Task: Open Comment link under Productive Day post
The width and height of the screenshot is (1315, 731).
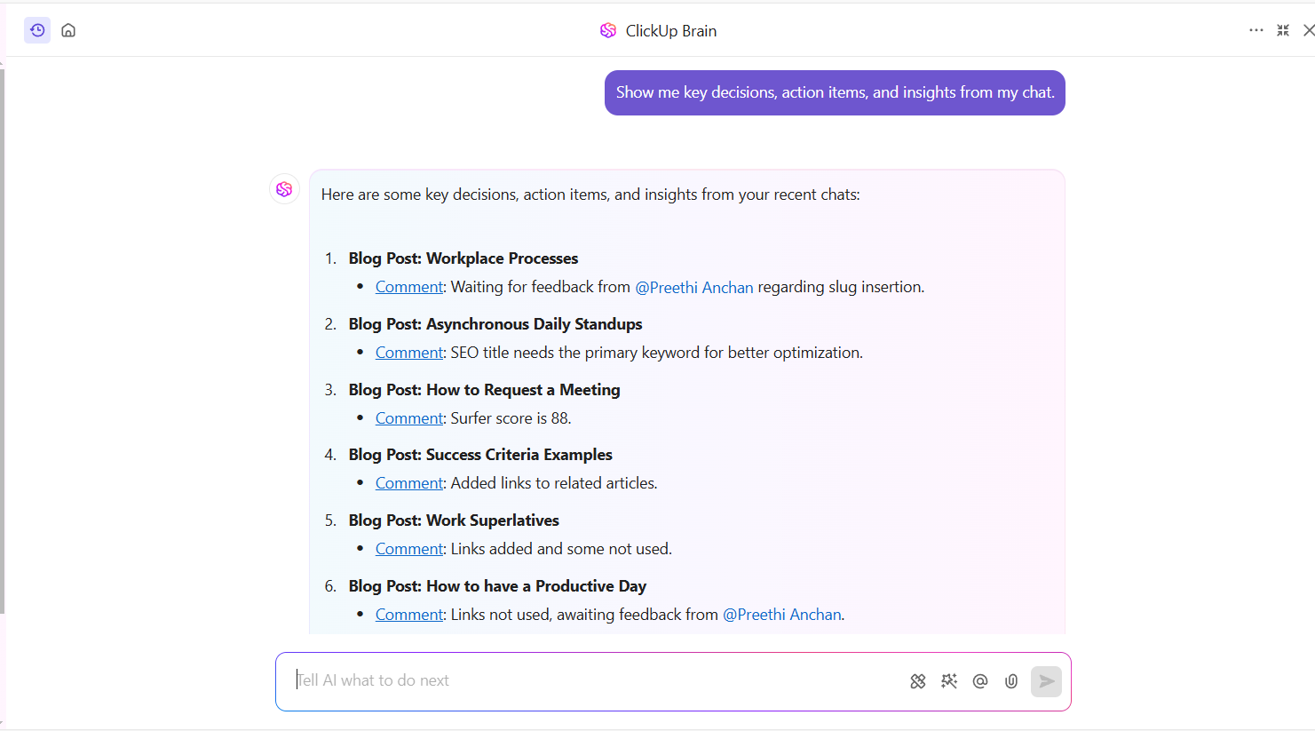Action: 408,615
